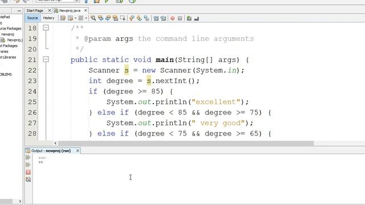This screenshot has height=205, width=365.
Task: Click the editor scrollbar left arrow
Action: (55, 143)
